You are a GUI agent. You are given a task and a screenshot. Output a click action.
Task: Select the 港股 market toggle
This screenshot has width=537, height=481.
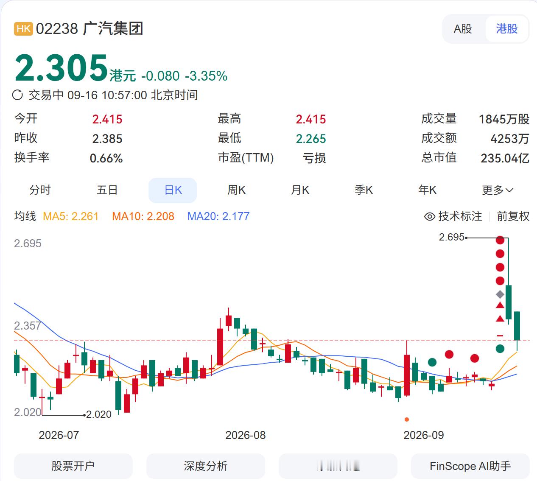pyautogui.click(x=507, y=29)
